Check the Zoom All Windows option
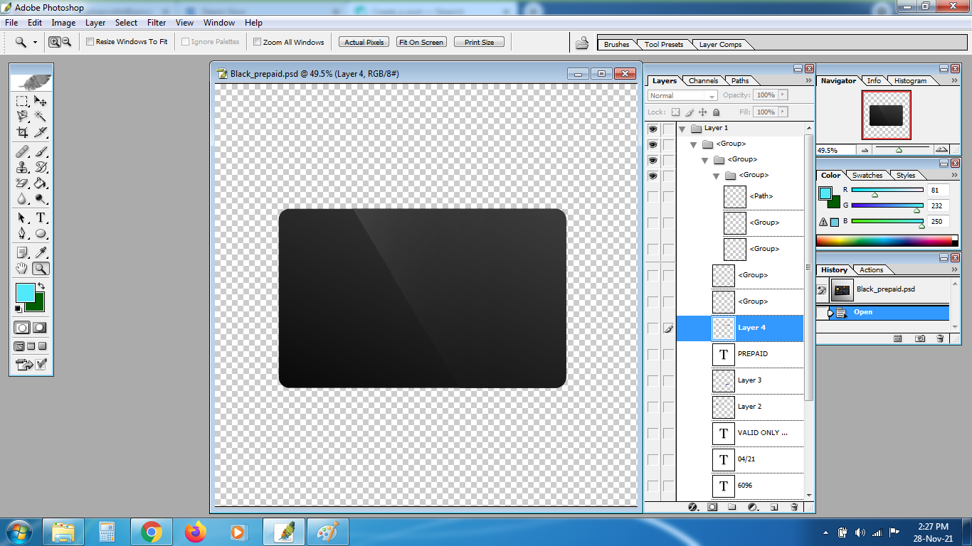Screen dimensions: 972x546 (x=257, y=42)
